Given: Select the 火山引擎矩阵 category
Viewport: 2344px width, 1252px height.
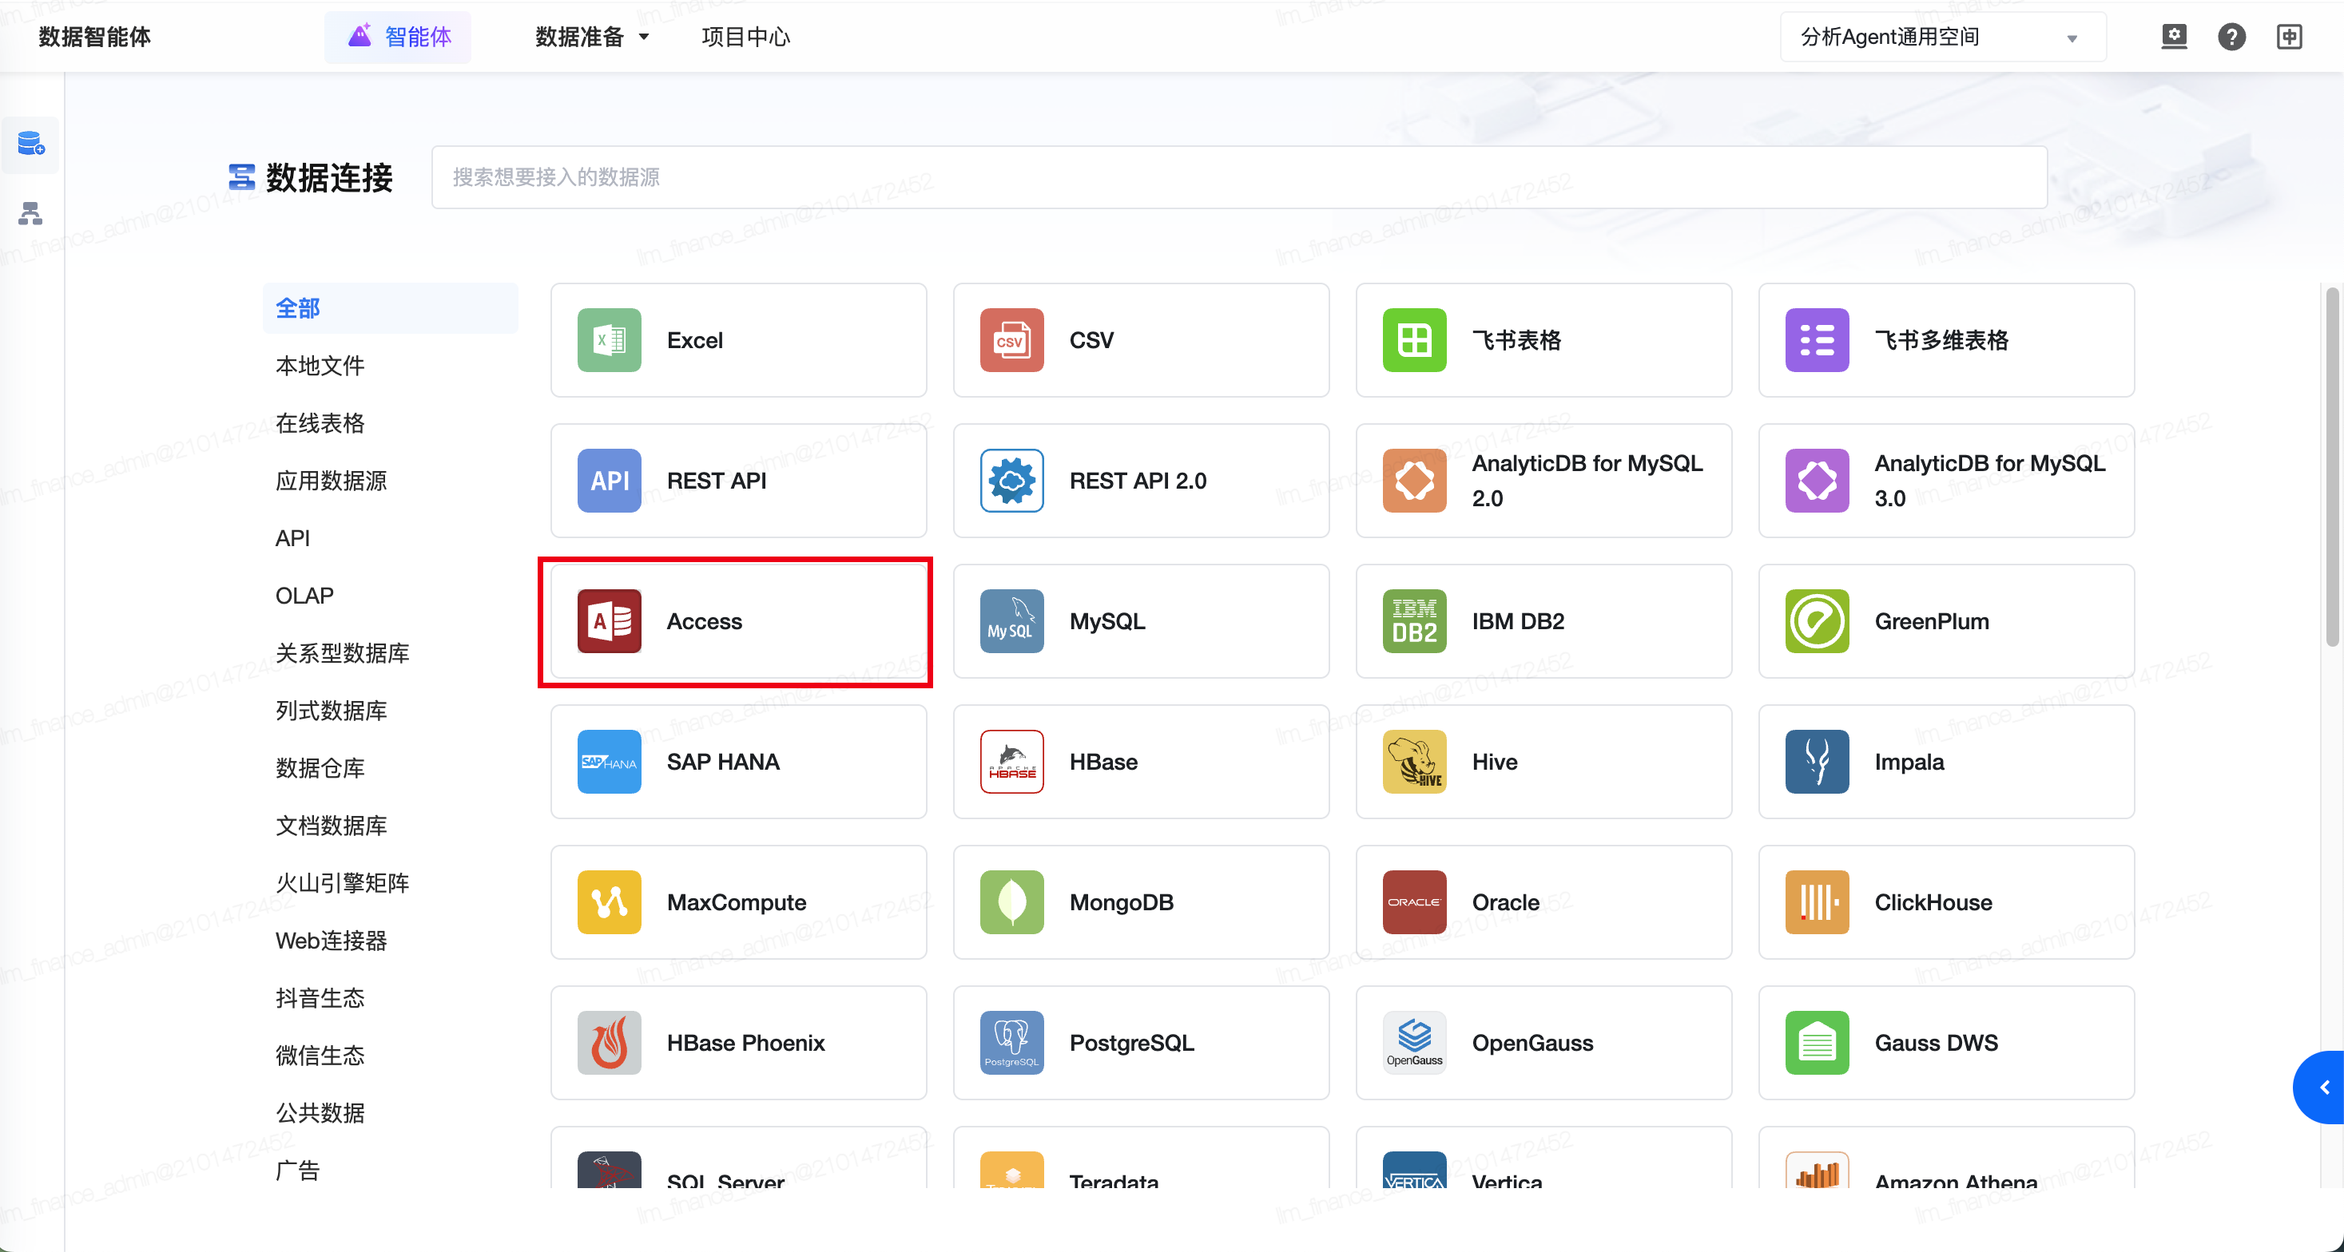Looking at the screenshot, I should pos(342,883).
